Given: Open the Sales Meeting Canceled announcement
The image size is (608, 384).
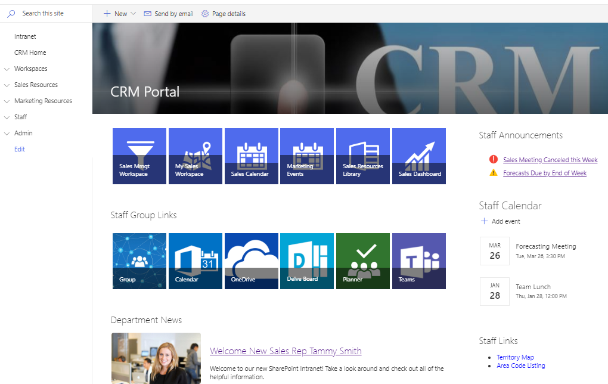Looking at the screenshot, I should click(x=550, y=160).
